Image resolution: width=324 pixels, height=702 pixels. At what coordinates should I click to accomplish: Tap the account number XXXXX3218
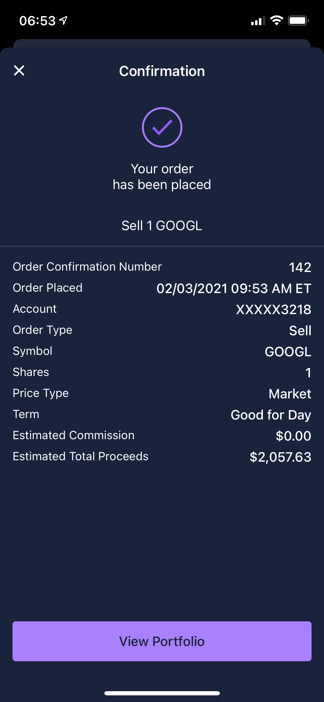point(273,309)
